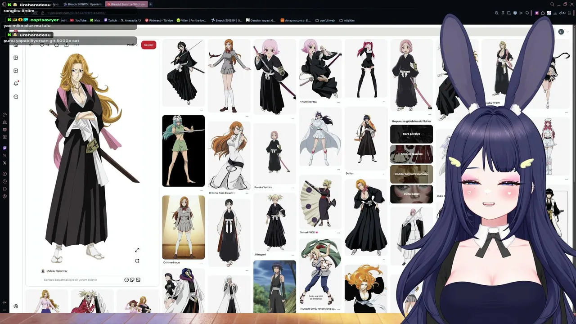Open the Soifon pin thumbnail
Viewport: 576px width, 324px height.
[366, 139]
